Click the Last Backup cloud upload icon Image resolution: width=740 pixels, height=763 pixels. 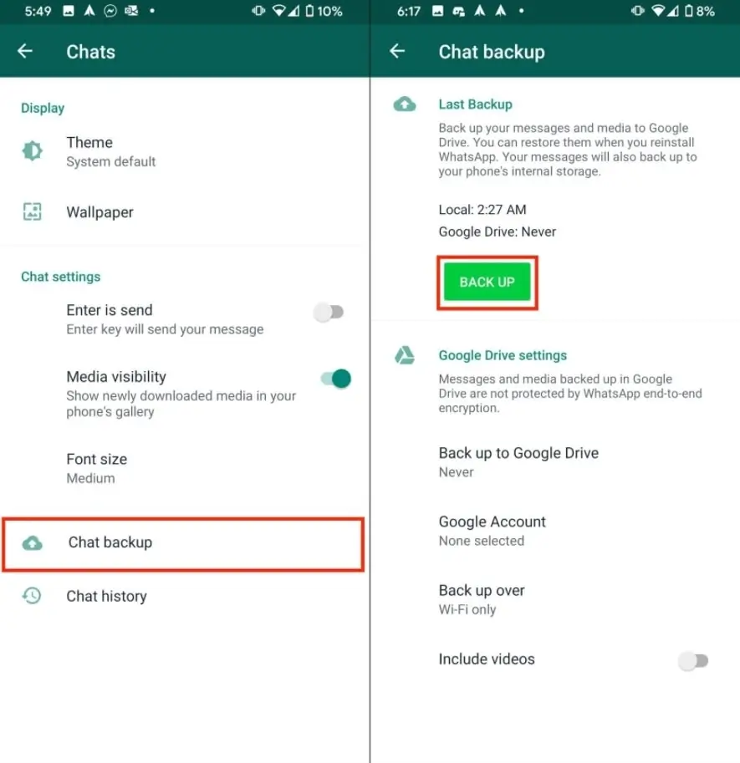click(405, 104)
